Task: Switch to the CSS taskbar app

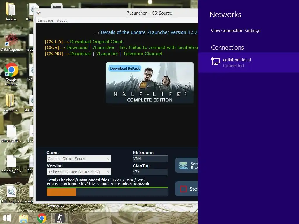Action: 60,218
